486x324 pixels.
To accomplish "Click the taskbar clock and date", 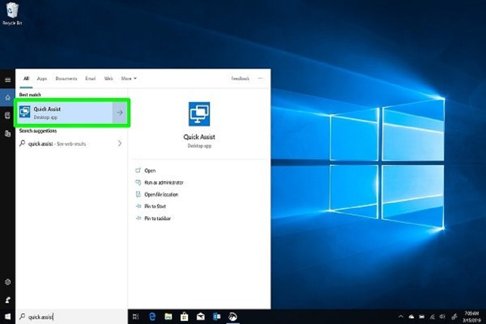I will tap(472, 317).
